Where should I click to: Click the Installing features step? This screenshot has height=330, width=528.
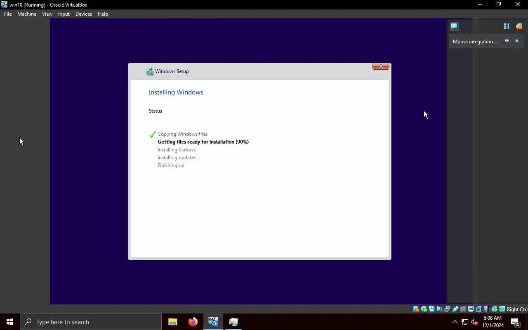177,150
